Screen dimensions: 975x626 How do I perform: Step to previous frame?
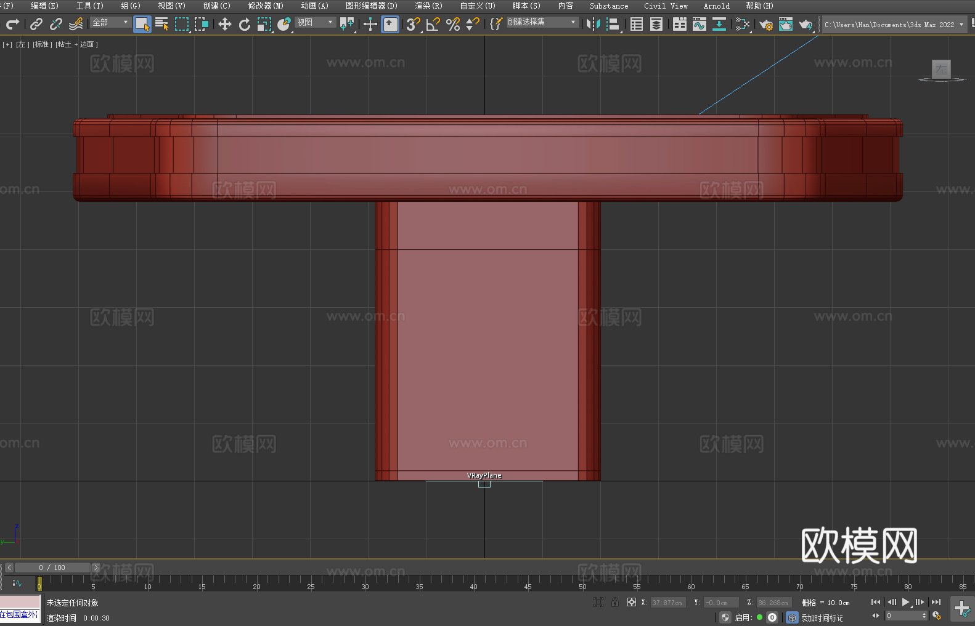(891, 602)
